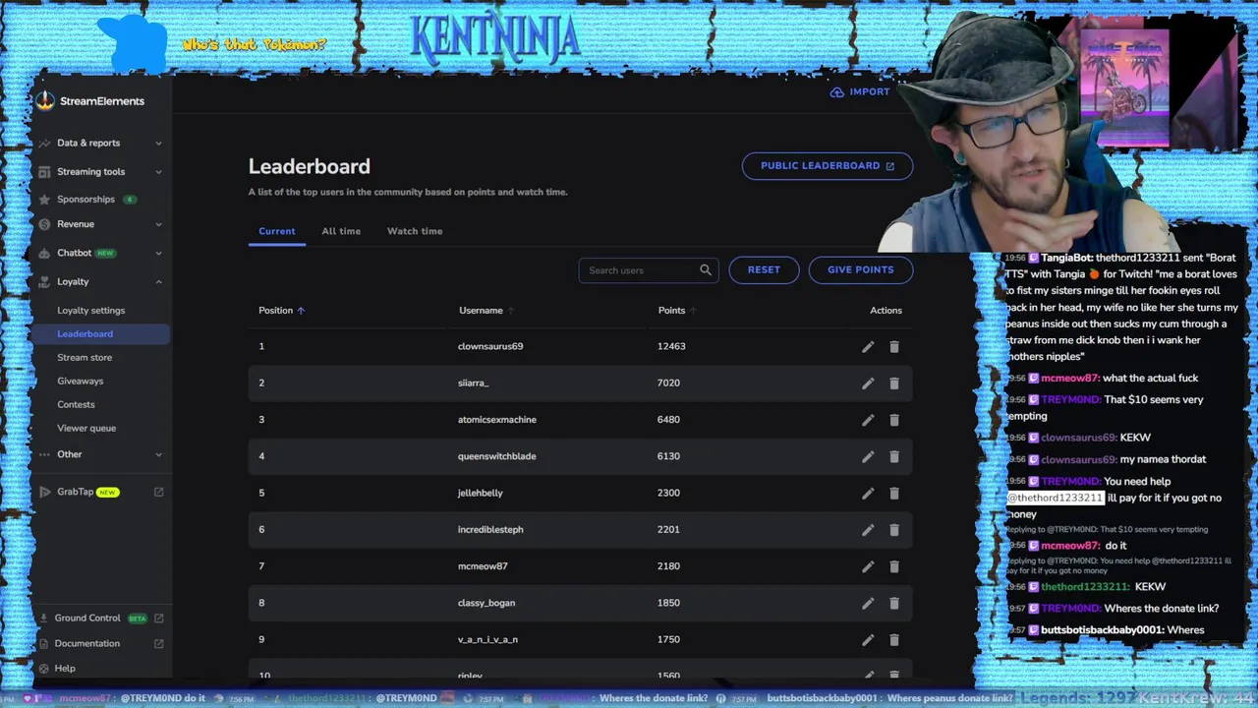This screenshot has height=708, width=1258.
Task: Open Documentation external link icon
Action: coord(158,644)
